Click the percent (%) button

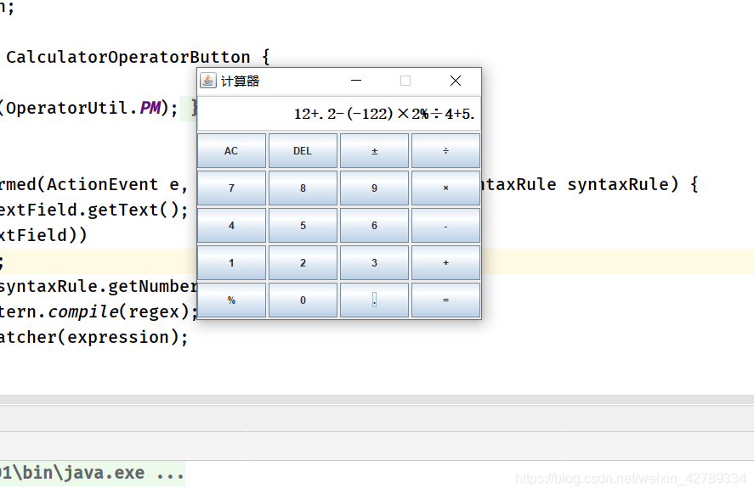pos(231,300)
